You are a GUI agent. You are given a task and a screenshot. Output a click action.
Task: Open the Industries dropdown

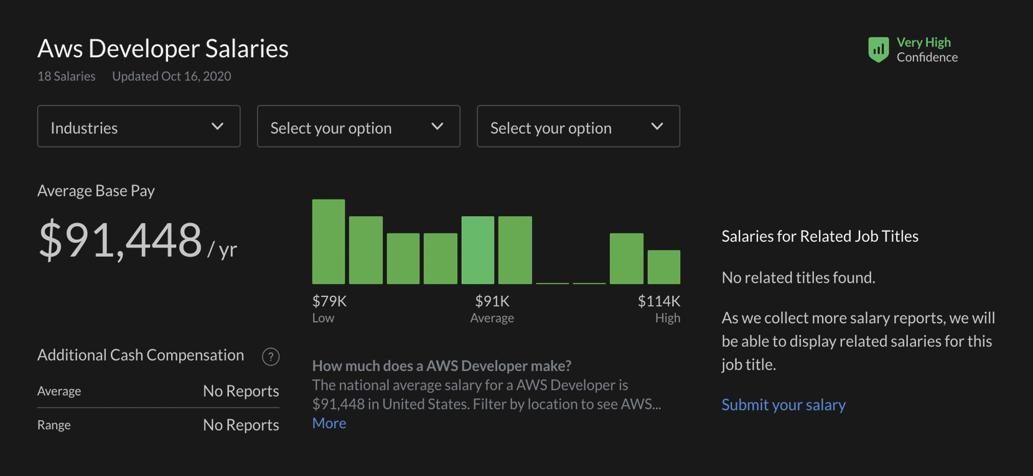coord(139,126)
